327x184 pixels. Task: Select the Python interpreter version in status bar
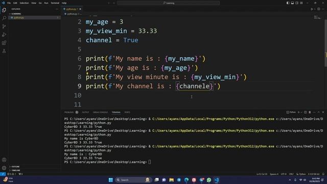click(314, 174)
